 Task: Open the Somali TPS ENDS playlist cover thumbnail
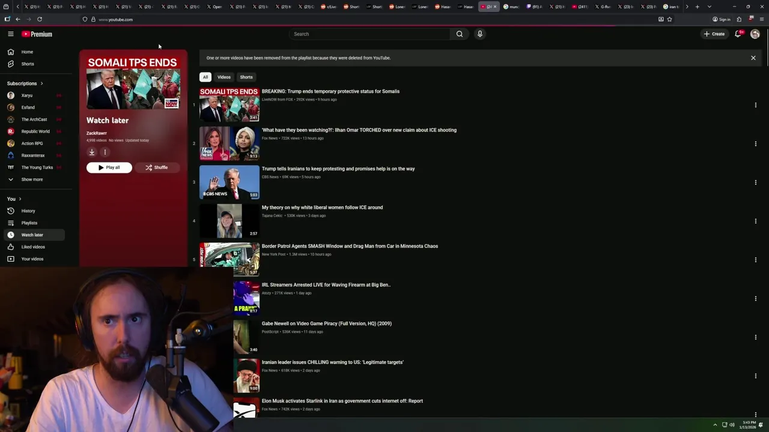[x=133, y=83]
